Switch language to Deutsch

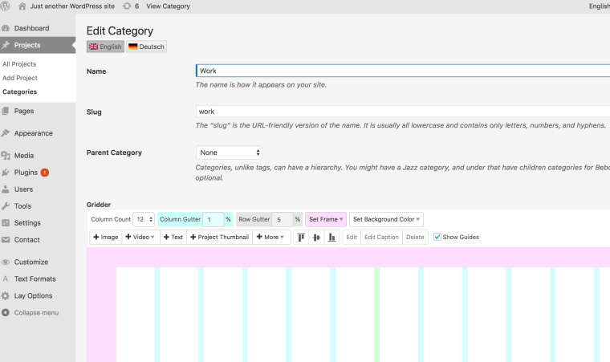(146, 47)
